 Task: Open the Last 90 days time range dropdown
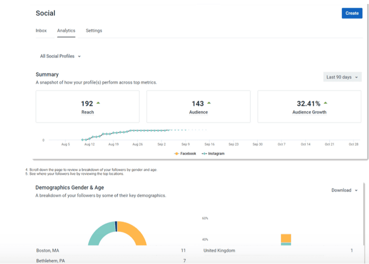point(342,77)
